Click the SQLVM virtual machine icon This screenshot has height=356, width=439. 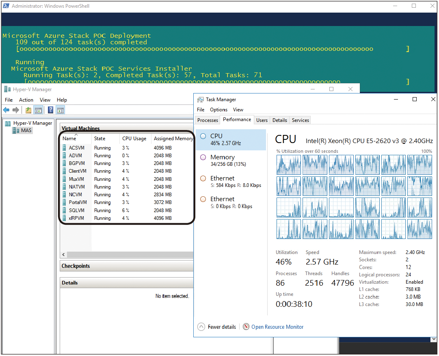pyautogui.click(x=65, y=211)
